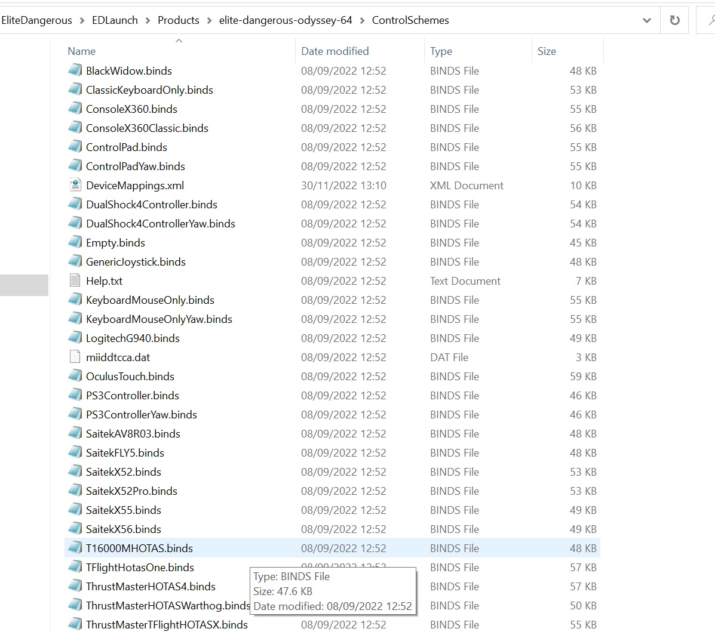Select the SaitekX55.binds file name

pos(124,510)
